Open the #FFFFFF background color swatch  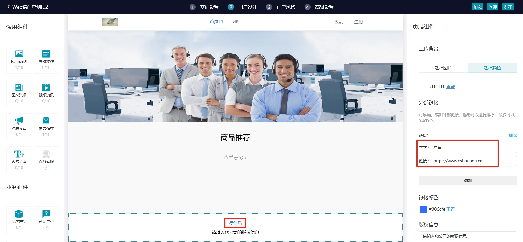(x=423, y=87)
